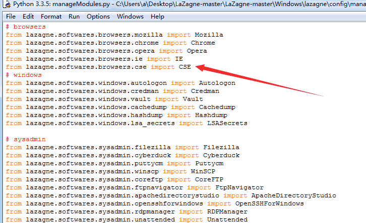Open the Edit menu
The image size is (366, 223).
(x=28, y=17)
